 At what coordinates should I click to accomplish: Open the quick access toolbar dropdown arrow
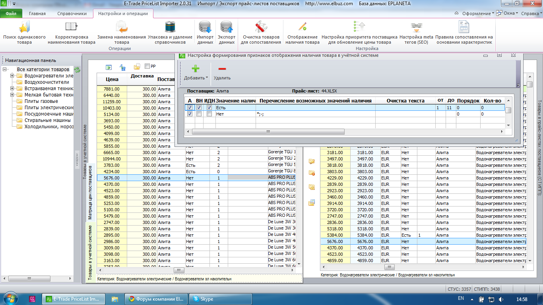click(14, 4)
